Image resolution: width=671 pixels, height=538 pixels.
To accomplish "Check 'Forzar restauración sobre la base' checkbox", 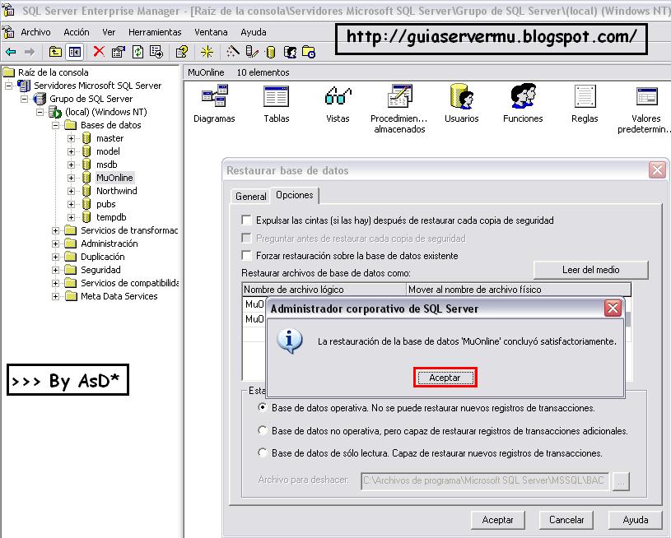I will click(x=246, y=256).
